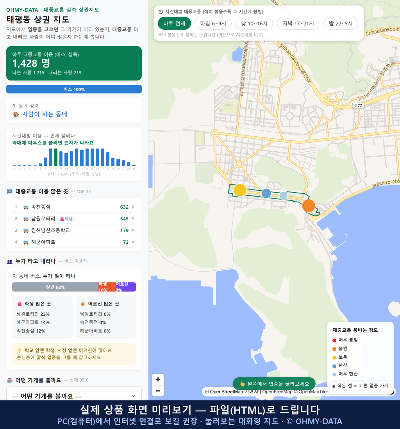The height and width of the screenshot is (429, 400).
Task: Click the 남원로터리 23% entry
Action: pos(33,314)
